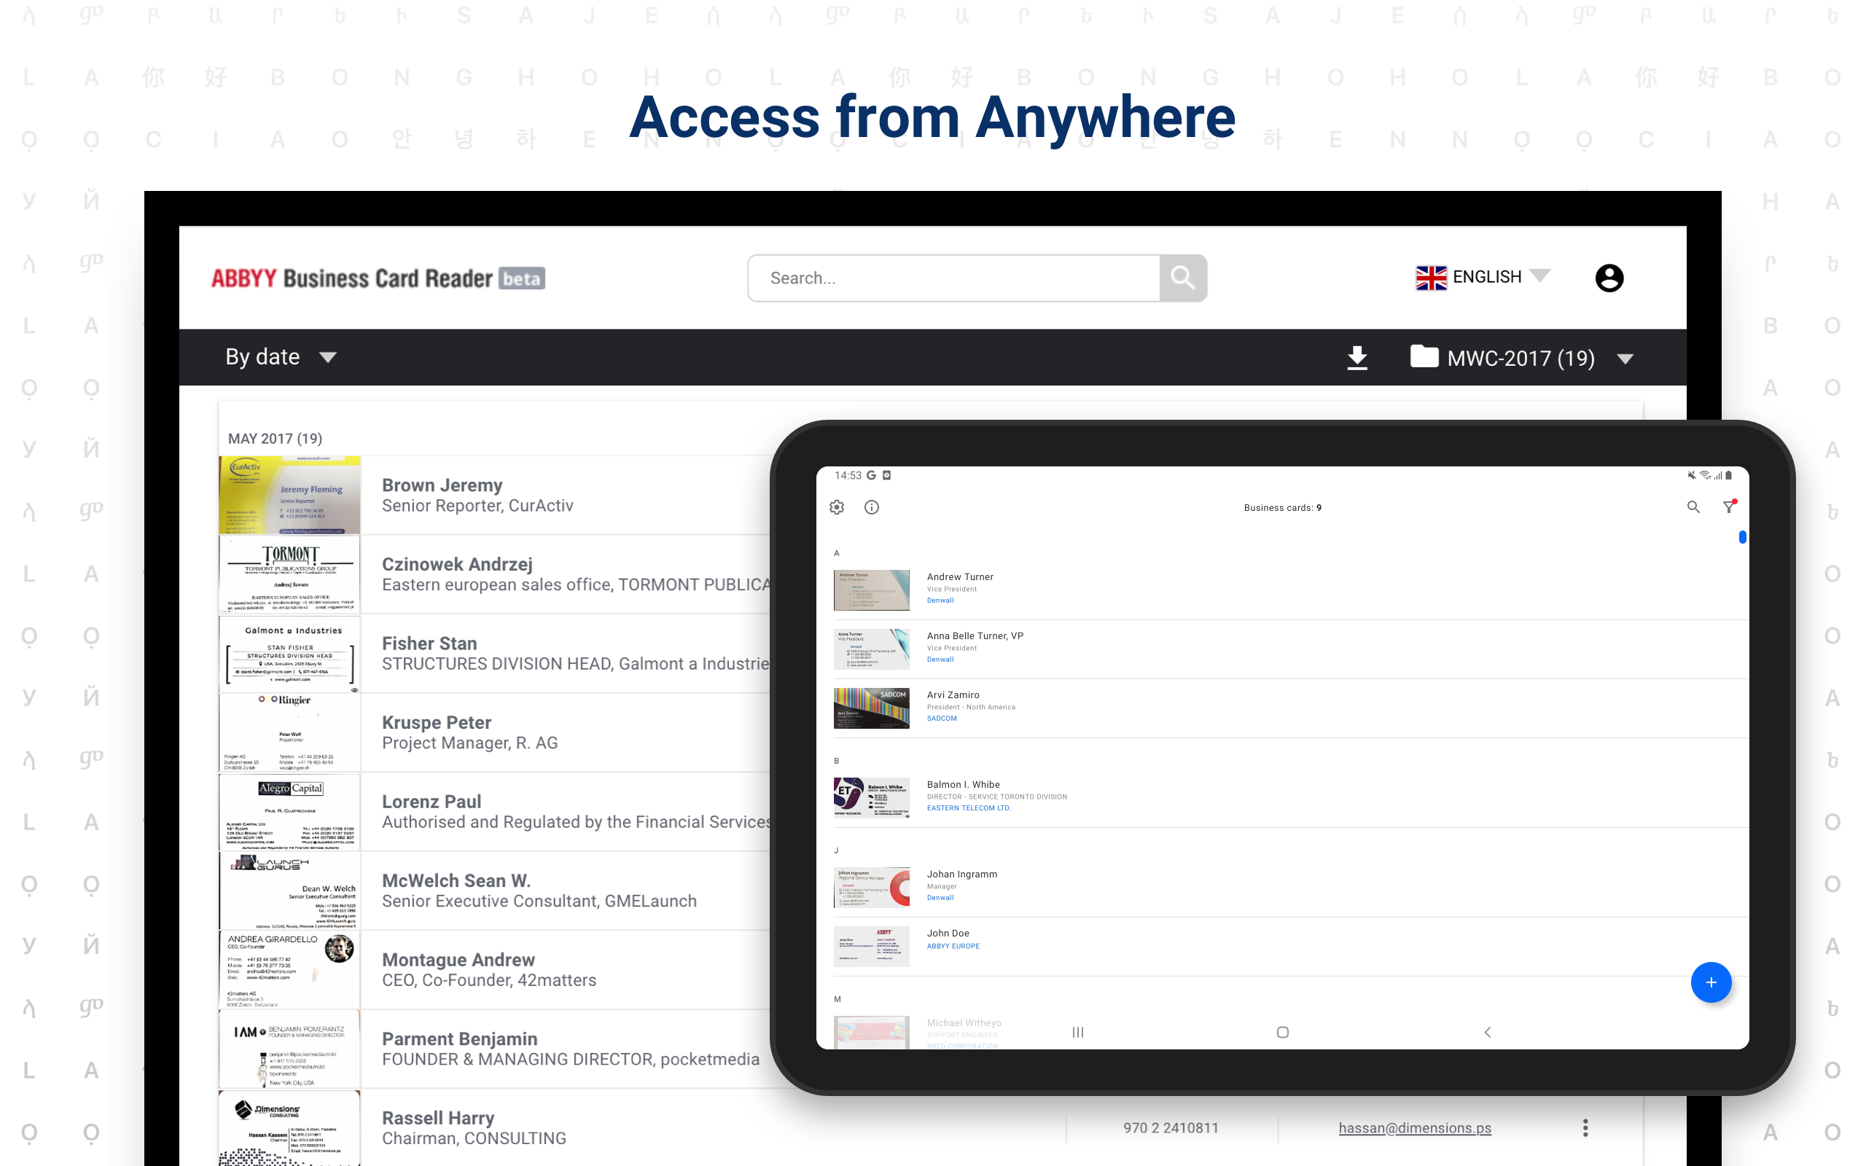This screenshot has width=1866, height=1166.
Task: Click the info icon in tablet app
Action: point(871,507)
